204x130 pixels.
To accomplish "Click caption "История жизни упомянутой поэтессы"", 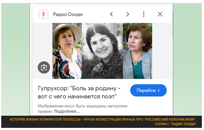I will click(x=45, y=119).
